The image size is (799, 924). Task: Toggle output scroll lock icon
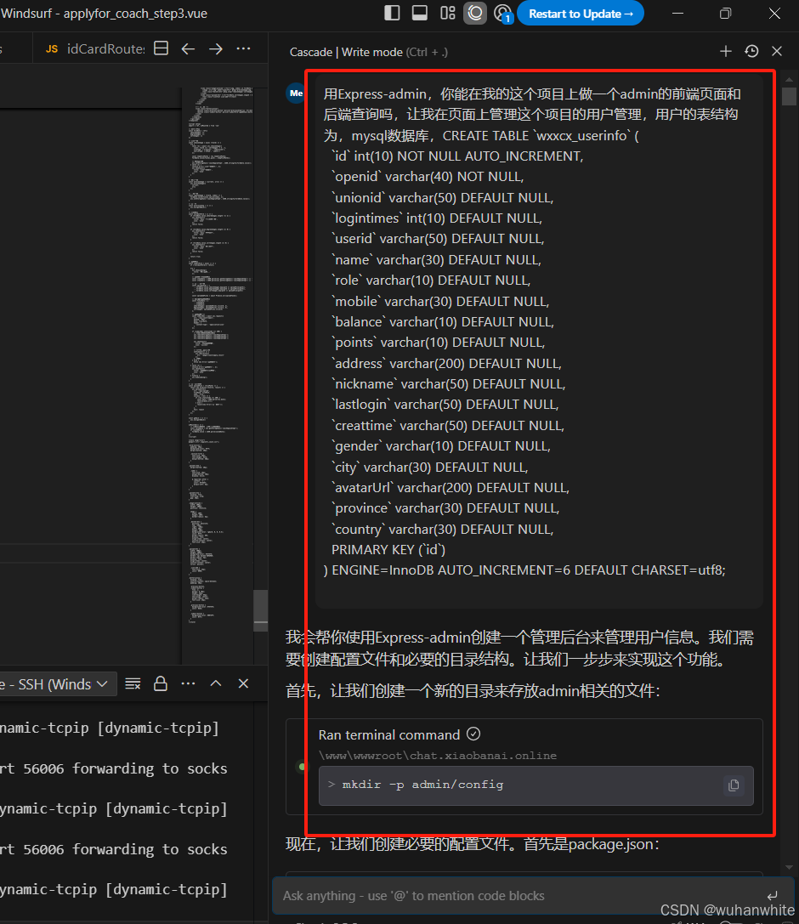tap(160, 684)
